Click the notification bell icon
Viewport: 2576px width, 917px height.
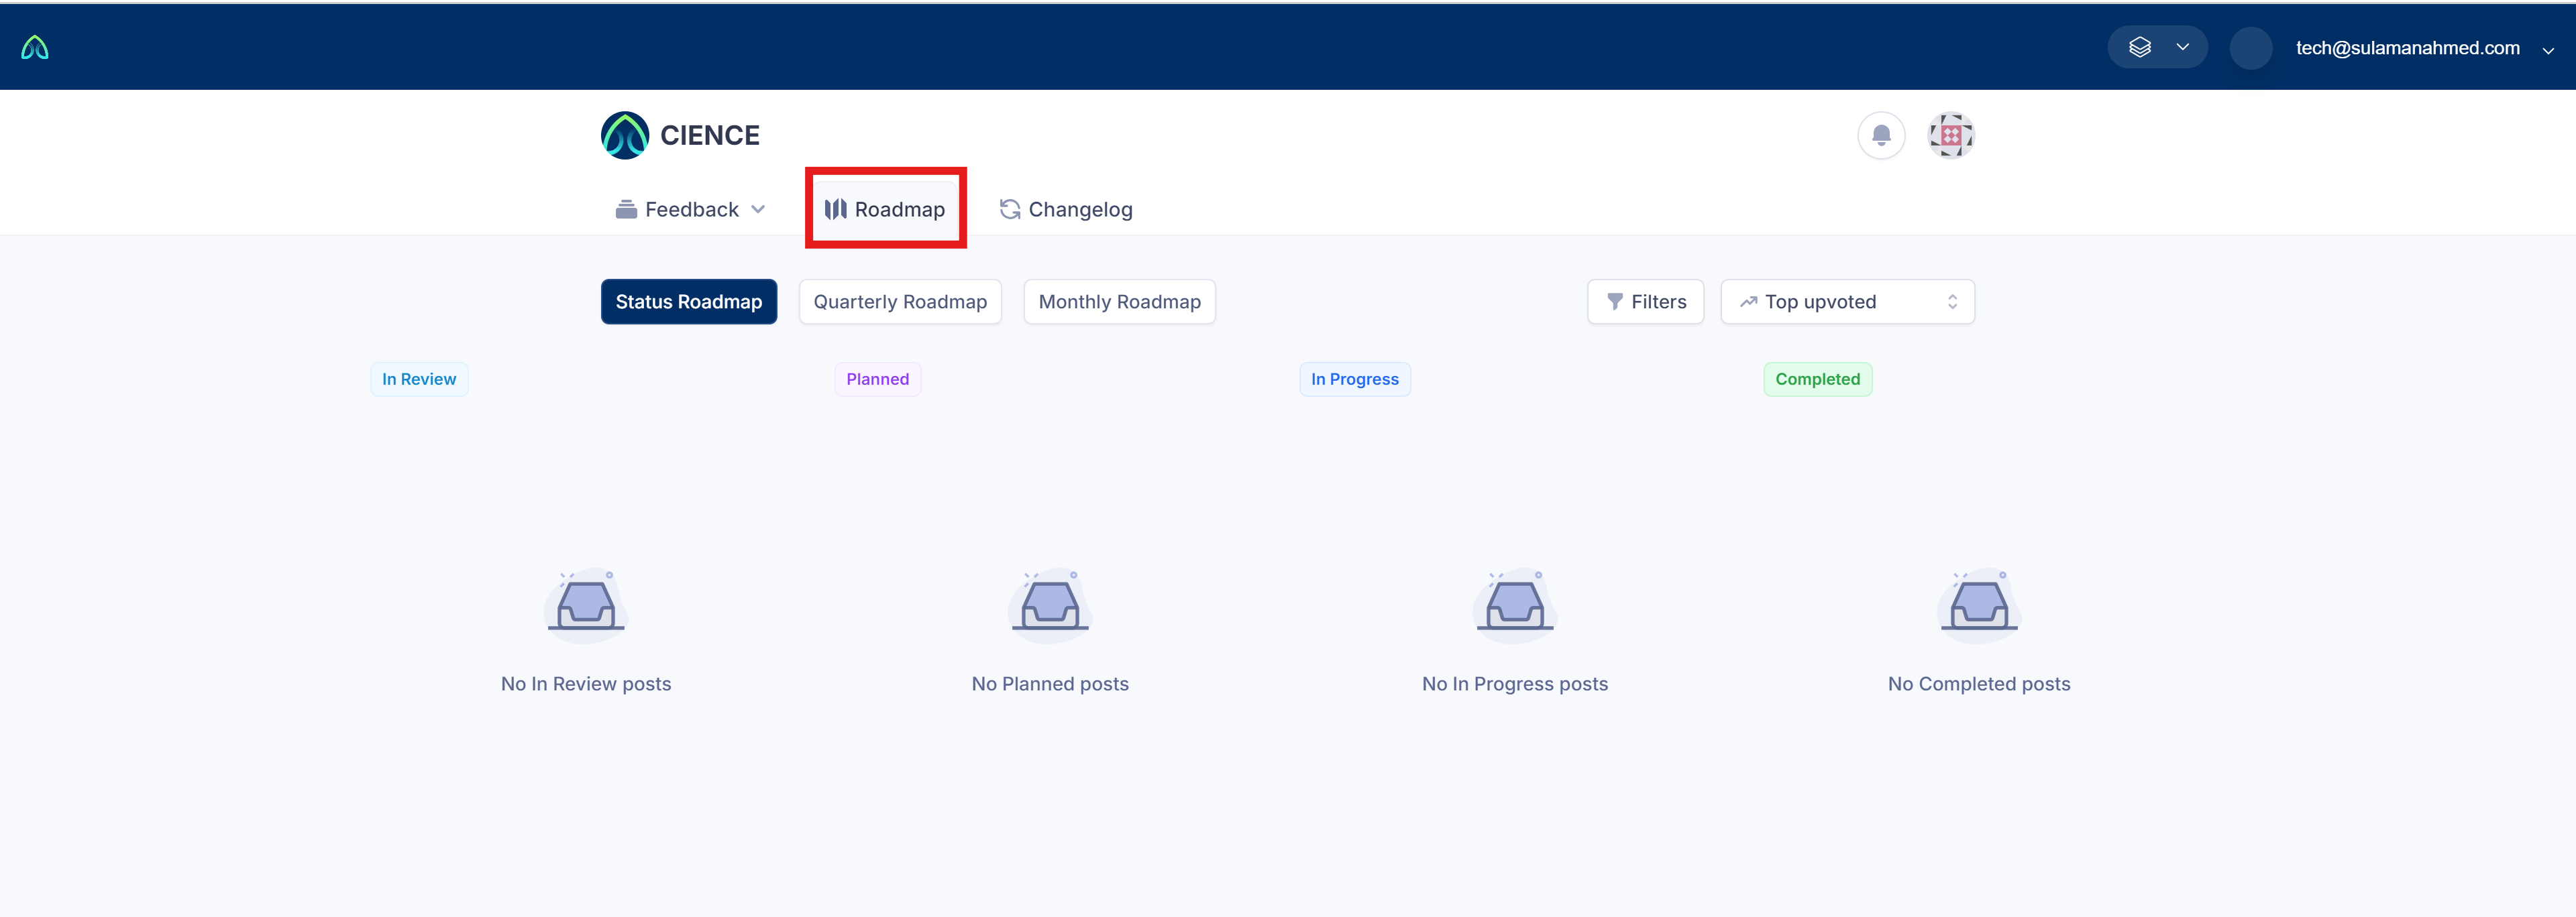coord(1881,135)
